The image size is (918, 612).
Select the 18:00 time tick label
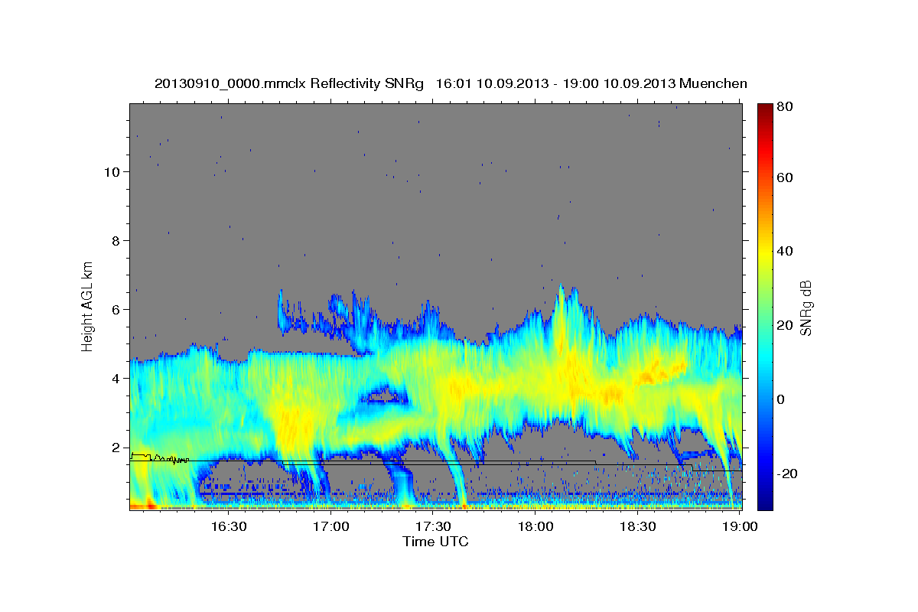535,526
